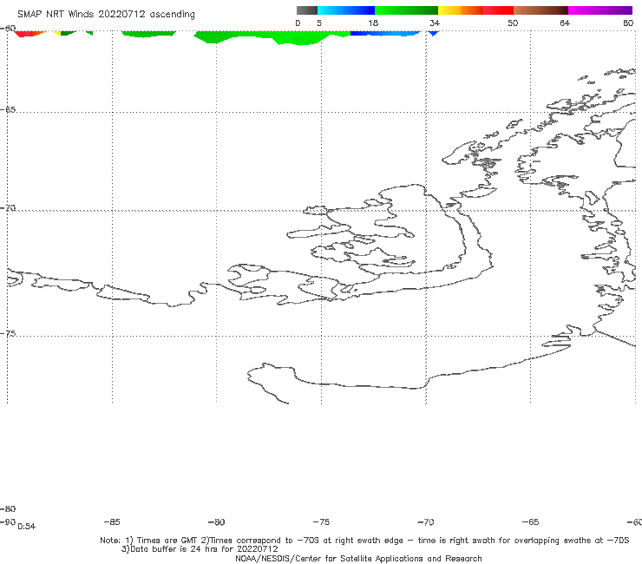Image resolution: width=642 pixels, height=564 pixels.
Task: Click the longitude label -70
Action: point(426,521)
